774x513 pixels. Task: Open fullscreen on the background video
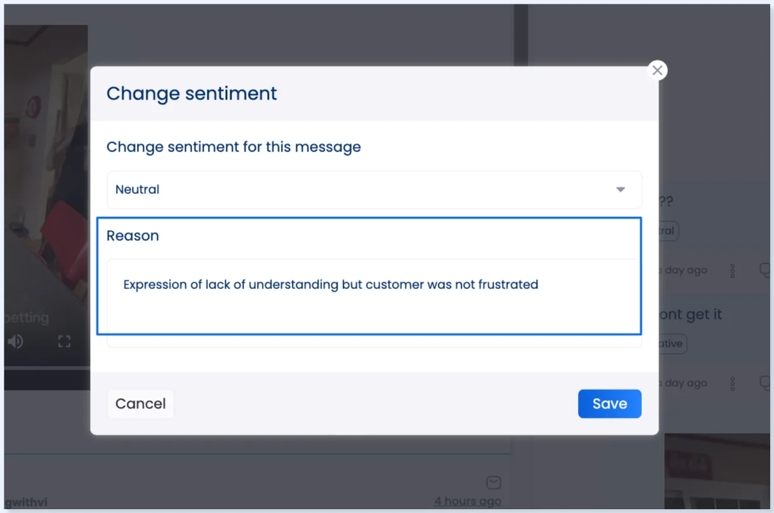coord(64,342)
